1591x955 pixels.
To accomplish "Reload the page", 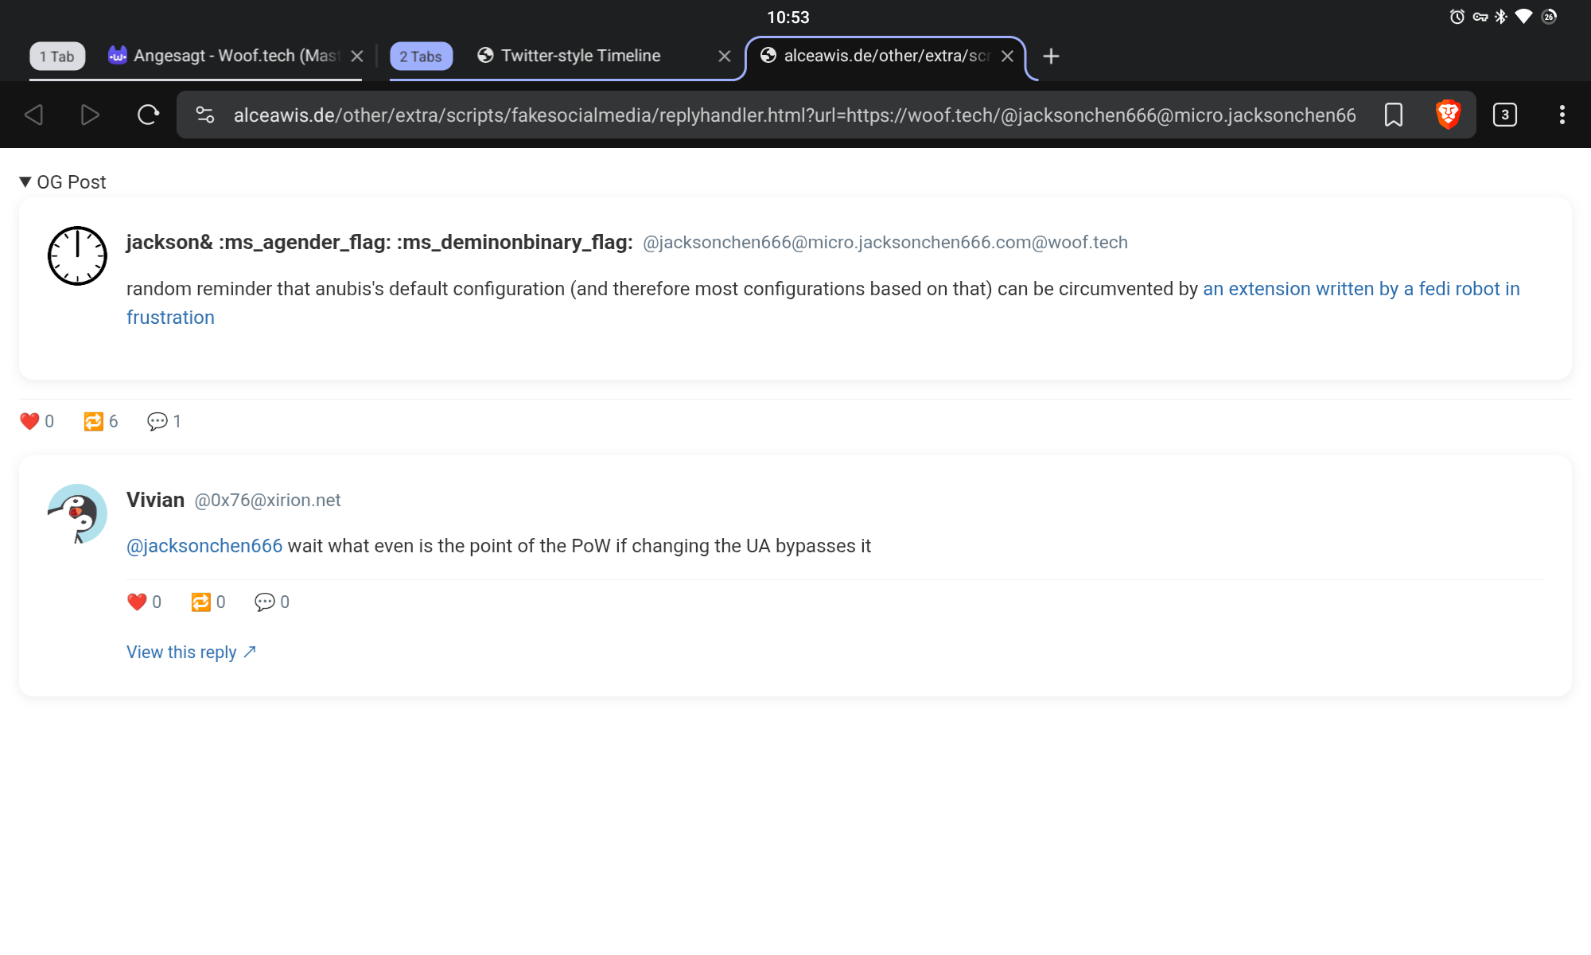I will click(148, 115).
